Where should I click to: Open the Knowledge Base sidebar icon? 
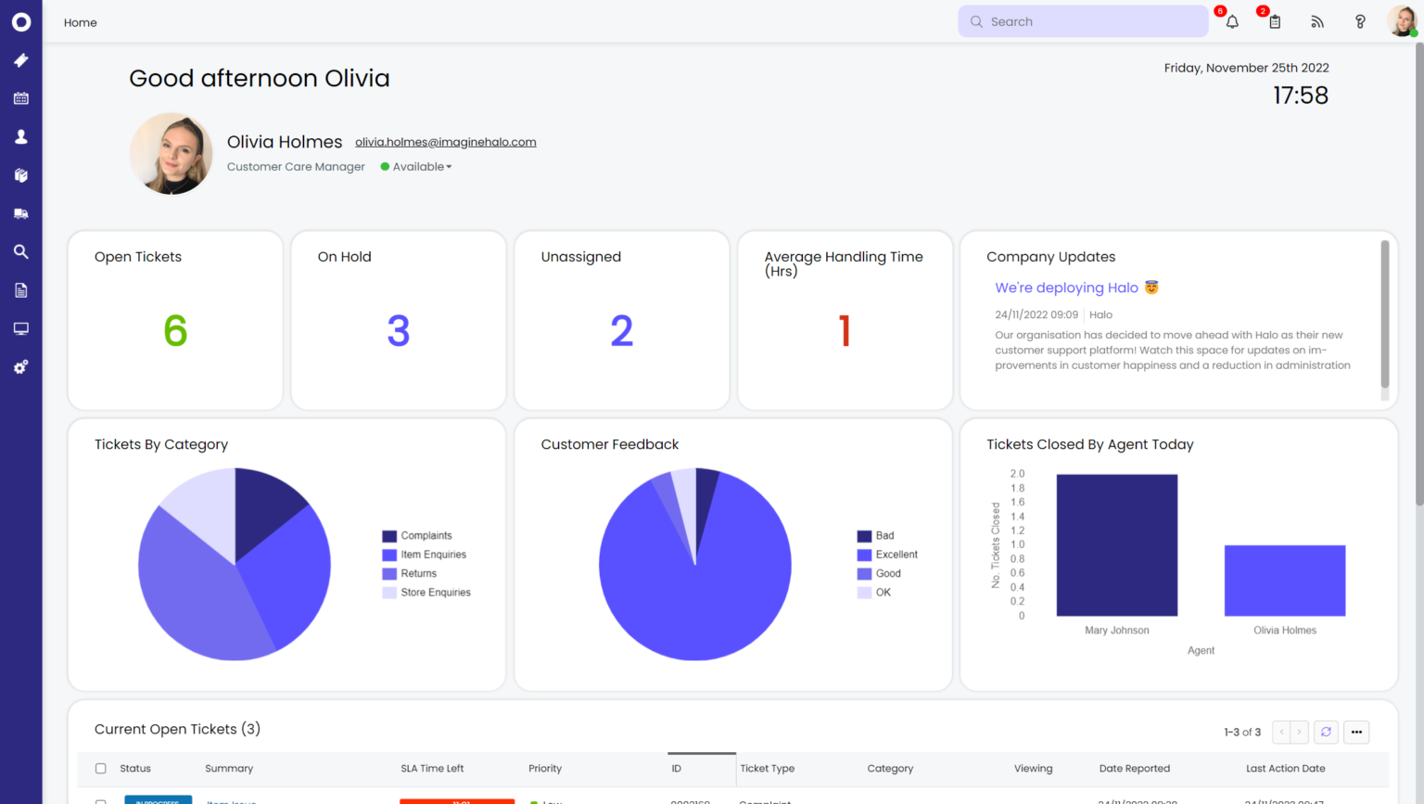click(21, 174)
